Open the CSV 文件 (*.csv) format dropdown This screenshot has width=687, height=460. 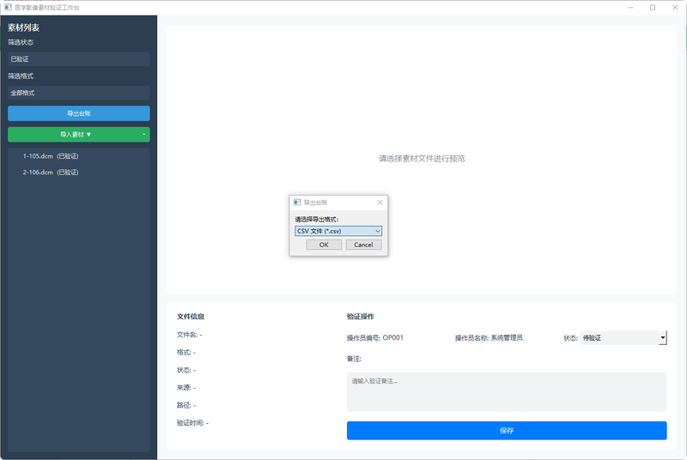[x=337, y=231]
